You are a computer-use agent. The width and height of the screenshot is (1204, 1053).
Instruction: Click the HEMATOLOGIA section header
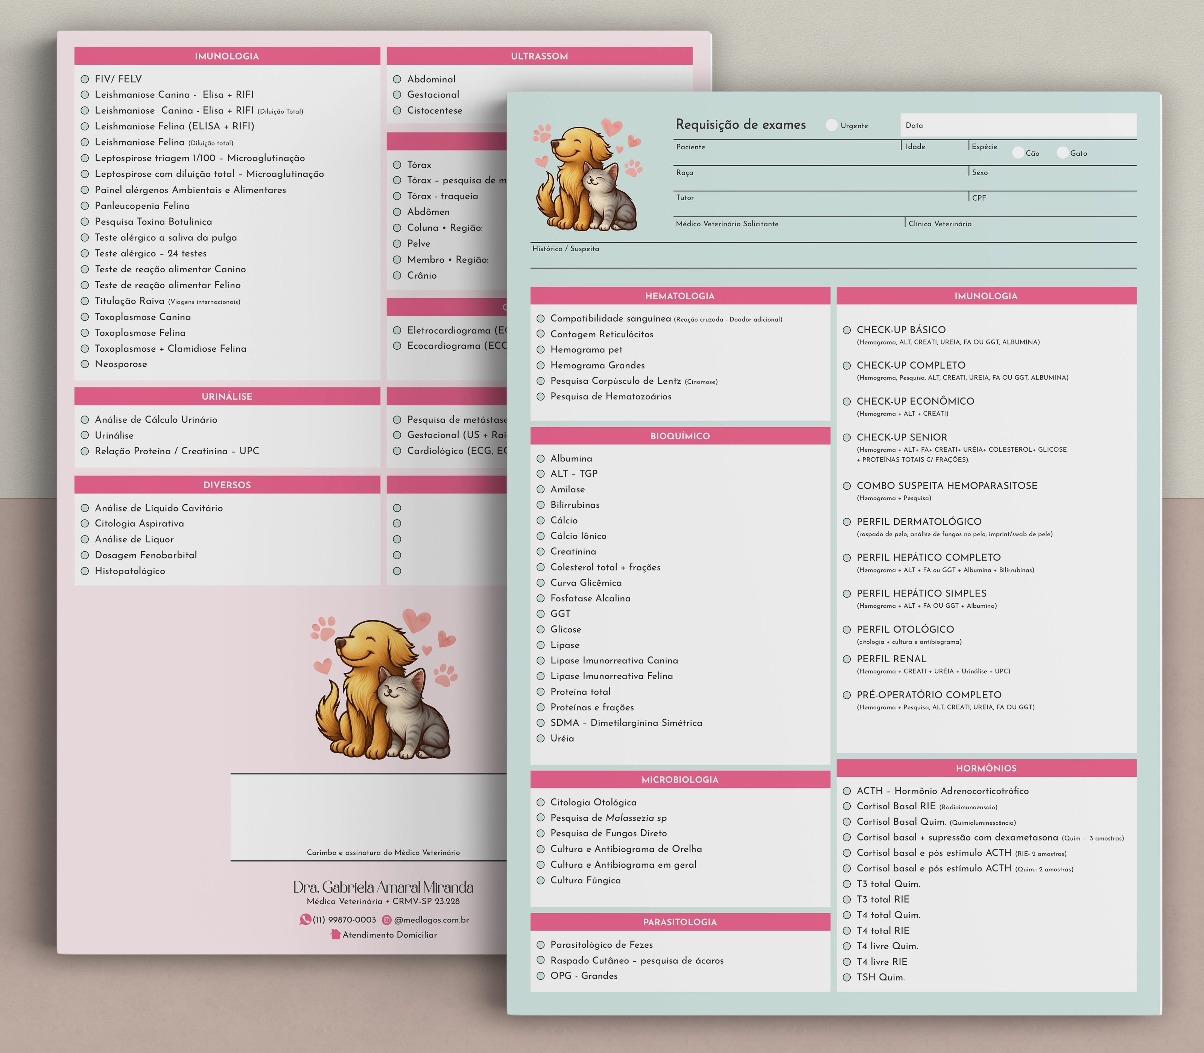pos(680,296)
